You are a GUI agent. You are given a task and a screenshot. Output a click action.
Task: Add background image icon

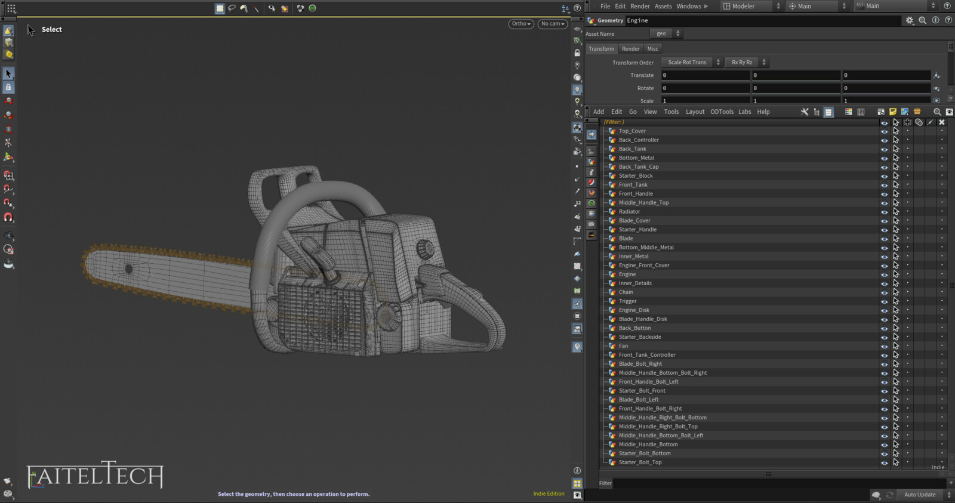coord(905,112)
